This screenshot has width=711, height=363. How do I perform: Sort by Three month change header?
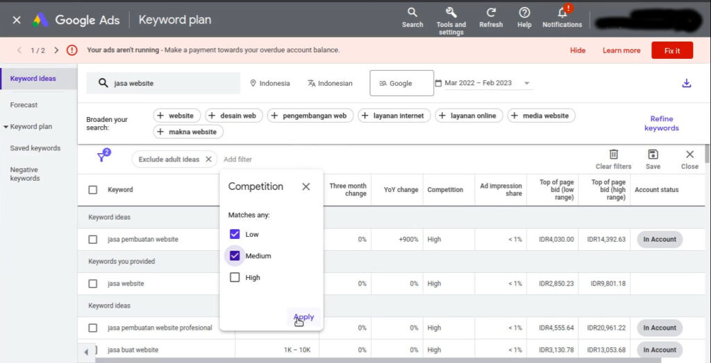[x=348, y=190]
